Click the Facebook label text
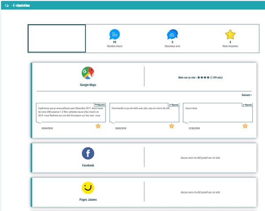Viewport: 265px width, 211px height. click(x=88, y=166)
